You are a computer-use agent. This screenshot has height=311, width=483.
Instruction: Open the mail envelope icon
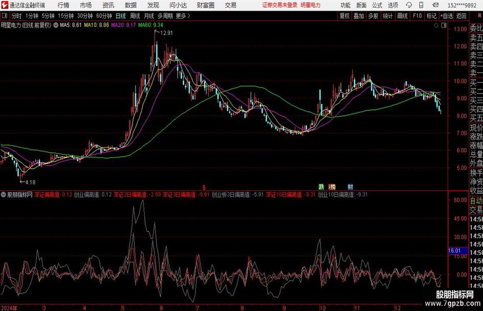[435, 5]
